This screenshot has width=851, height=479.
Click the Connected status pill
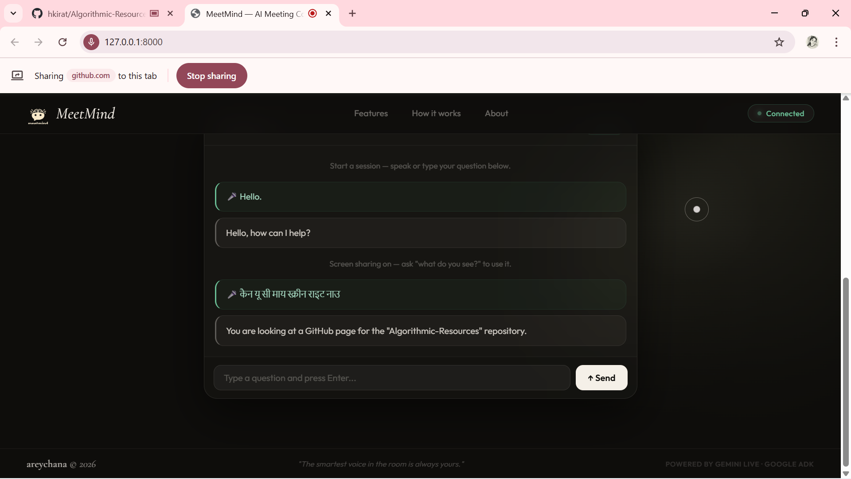pyautogui.click(x=781, y=114)
